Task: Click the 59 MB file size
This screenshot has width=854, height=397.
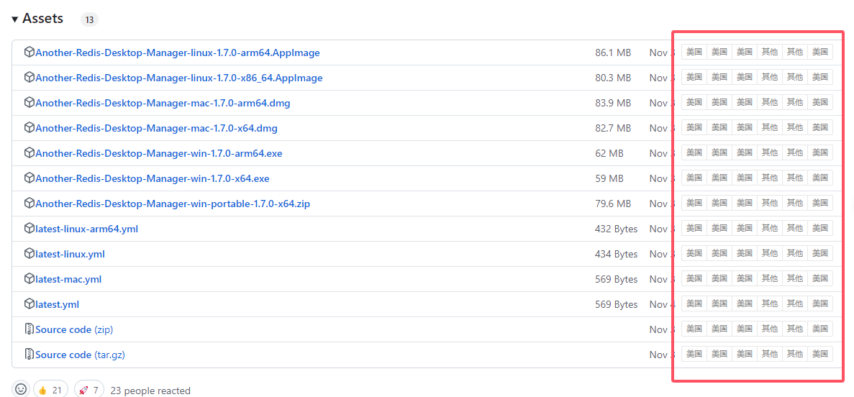Action: click(609, 178)
